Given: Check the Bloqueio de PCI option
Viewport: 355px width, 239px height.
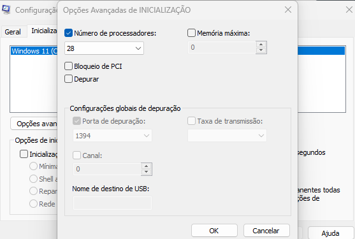Looking at the screenshot, I should point(68,66).
